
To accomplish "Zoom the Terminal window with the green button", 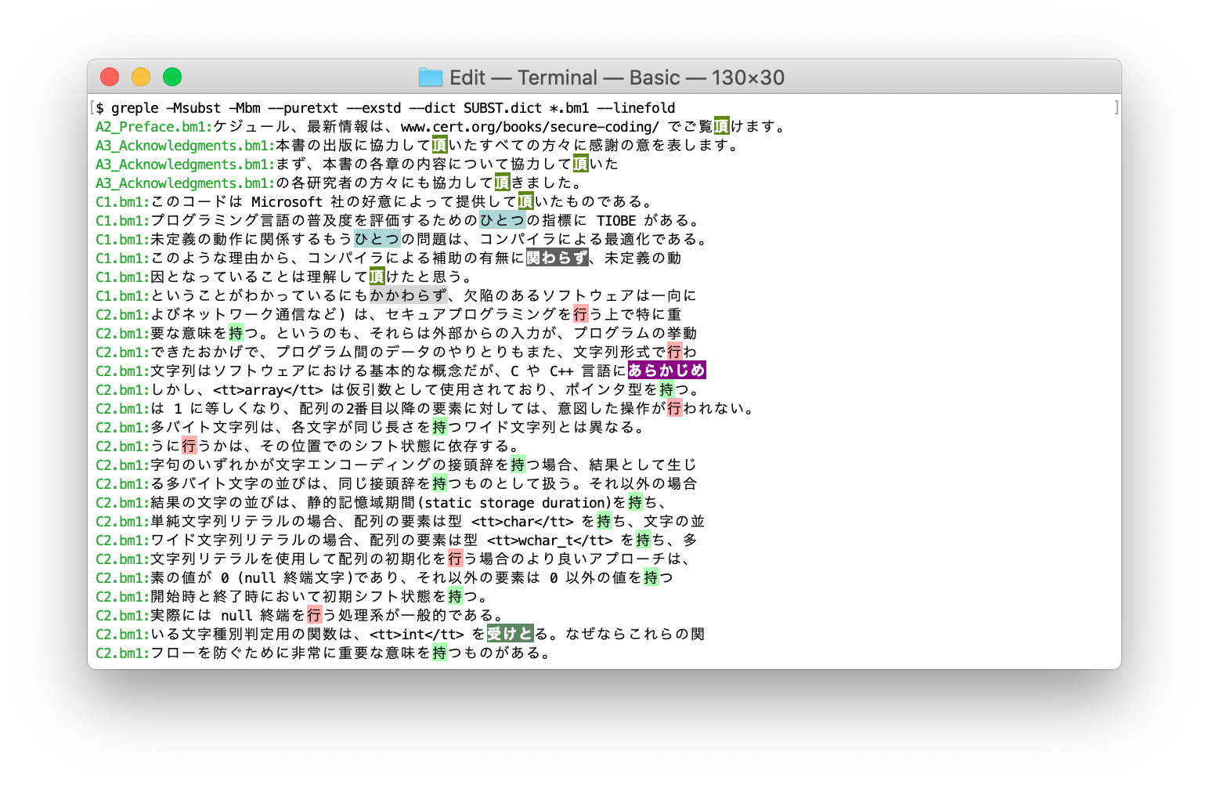I will pyautogui.click(x=172, y=77).
